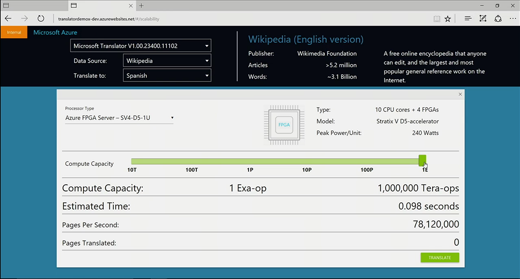Image resolution: width=520 pixels, height=279 pixels.
Task: Add page to favorites star icon
Action: [448, 19]
